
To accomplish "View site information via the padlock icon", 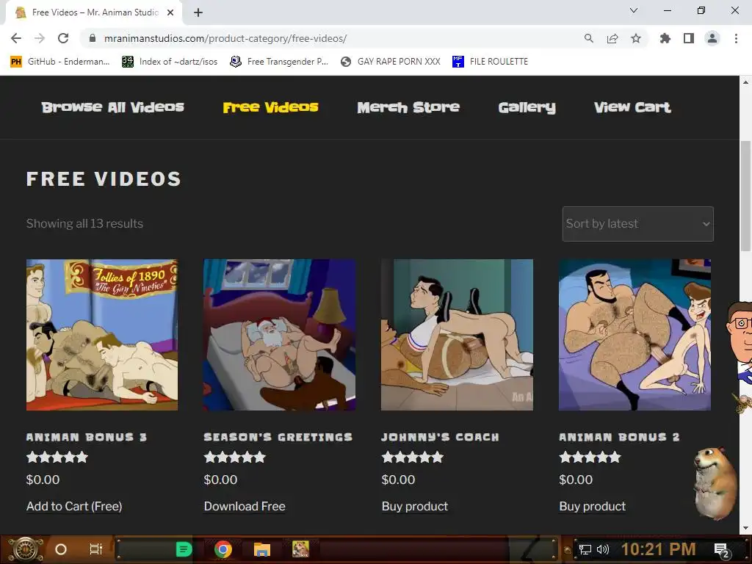I will [93, 38].
